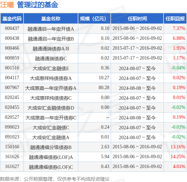The image size is (187, 182).
Task: Select fund name 大成惠祥纯债债券C
Action: (51, 98)
